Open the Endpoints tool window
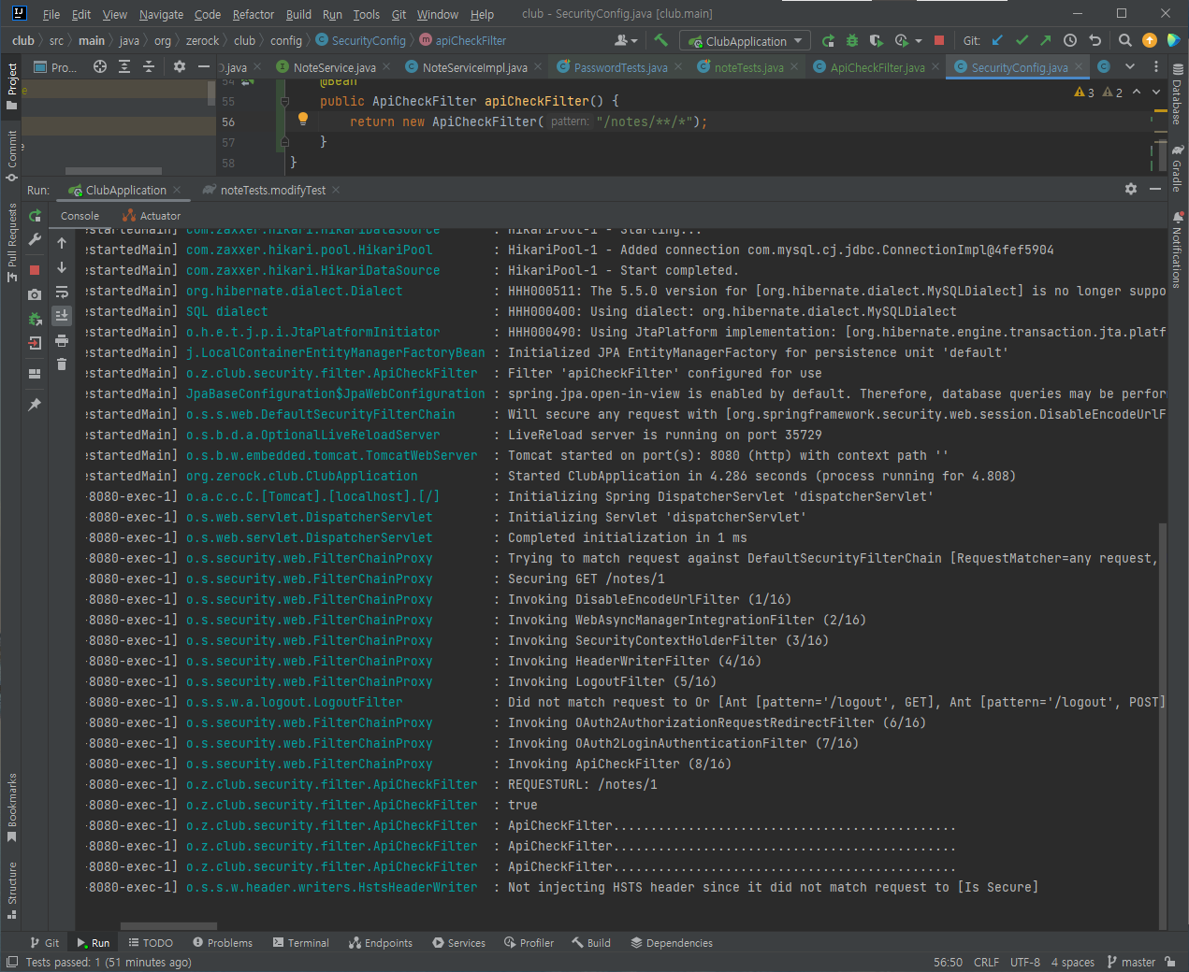This screenshot has width=1189, height=972. point(381,943)
